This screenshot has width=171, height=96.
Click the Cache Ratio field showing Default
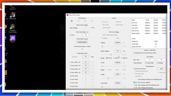(118, 83)
